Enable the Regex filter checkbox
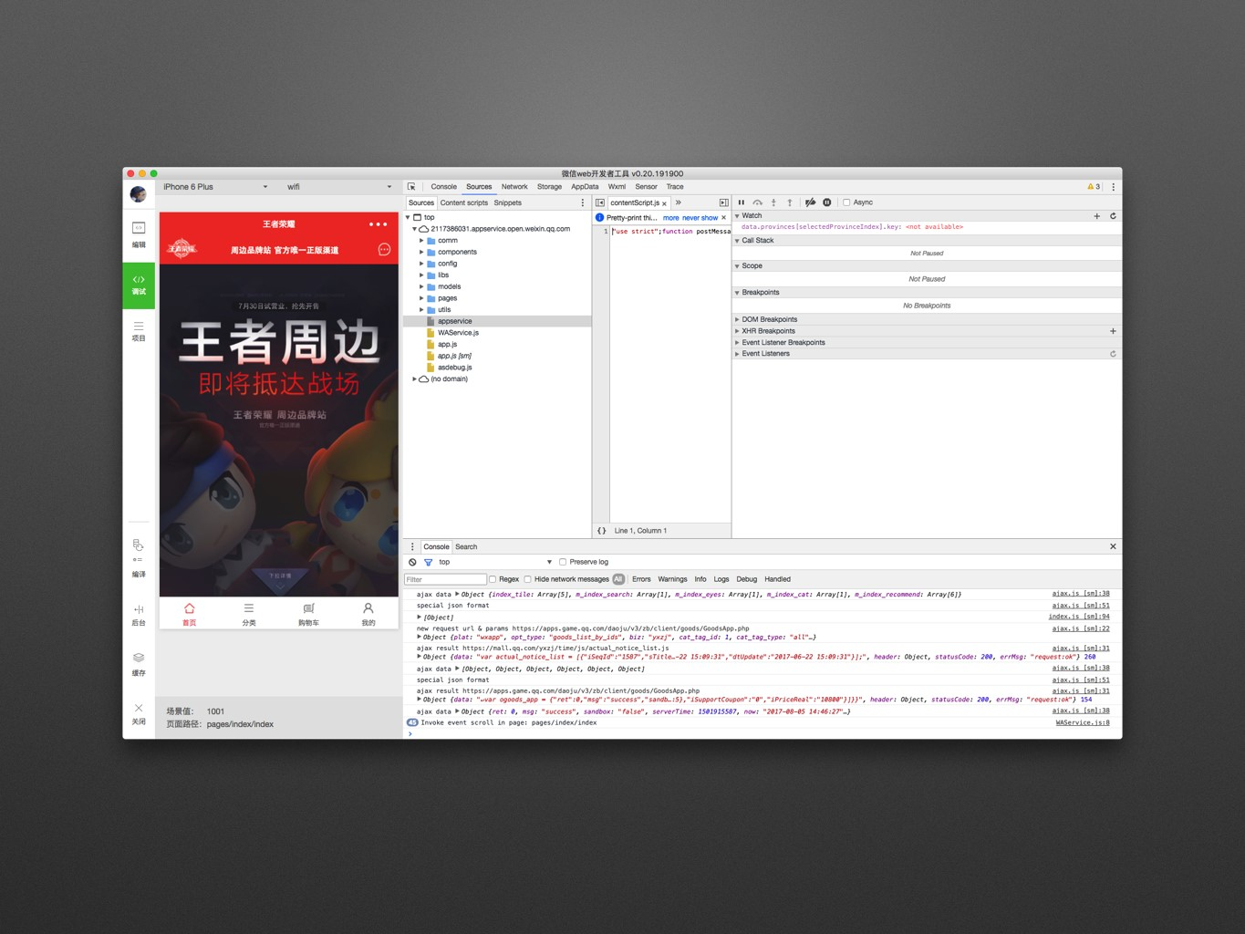The height and width of the screenshot is (934, 1245). pos(493,579)
